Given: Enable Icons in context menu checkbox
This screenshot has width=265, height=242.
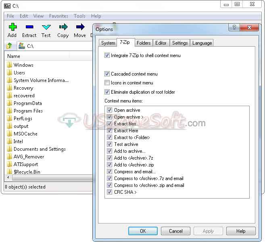Looking at the screenshot, I should pos(107,83).
